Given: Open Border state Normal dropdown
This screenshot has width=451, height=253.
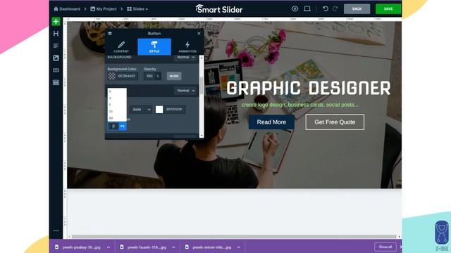Looking at the screenshot, I should coord(185,91).
